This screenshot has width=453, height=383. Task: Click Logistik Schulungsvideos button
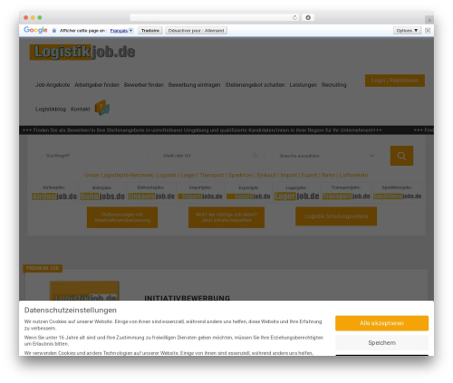click(x=336, y=216)
